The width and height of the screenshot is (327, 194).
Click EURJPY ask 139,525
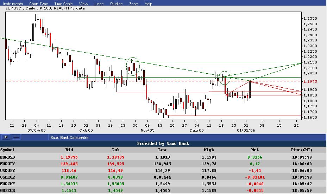click(x=115, y=164)
